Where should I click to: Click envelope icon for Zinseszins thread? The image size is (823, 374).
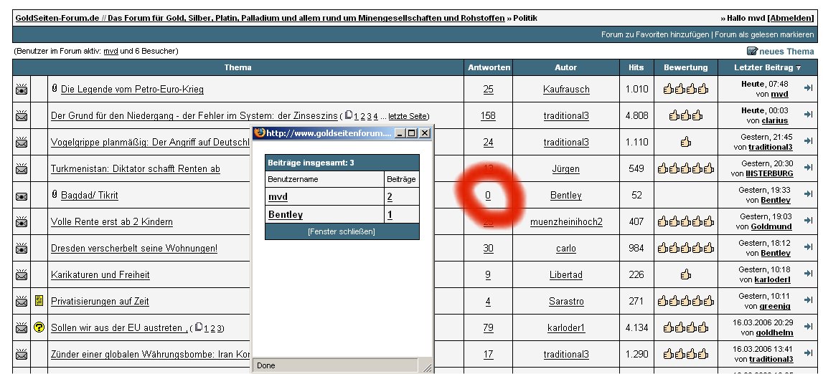click(x=22, y=116)
